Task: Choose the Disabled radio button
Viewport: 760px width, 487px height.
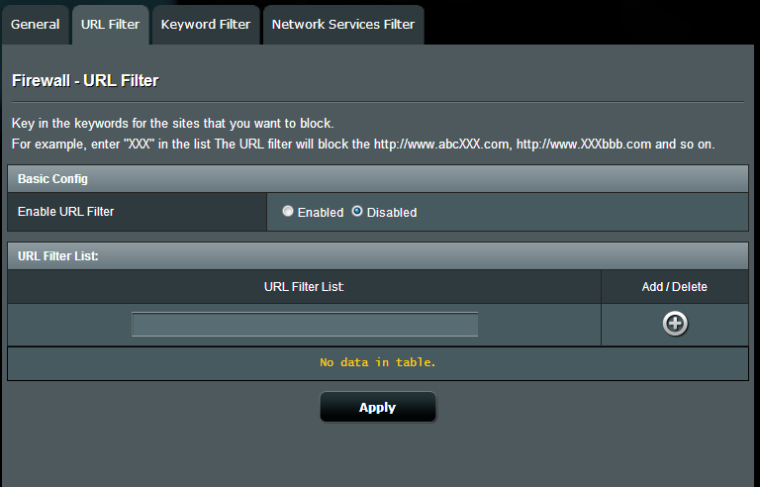Action: pyautogui.click(x=357, y=212)
